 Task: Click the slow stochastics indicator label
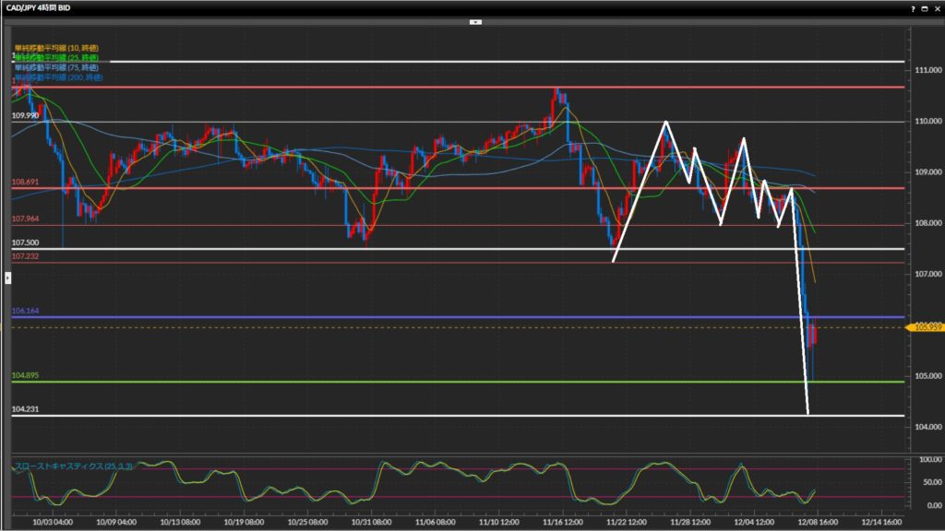click(x=74, y=466)
